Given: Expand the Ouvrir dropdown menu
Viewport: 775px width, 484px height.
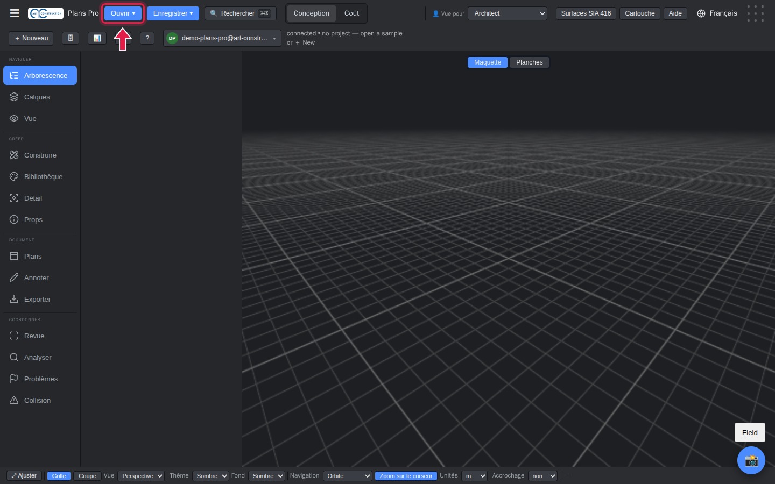Looking at the screenshot, I should click(123, 13).
